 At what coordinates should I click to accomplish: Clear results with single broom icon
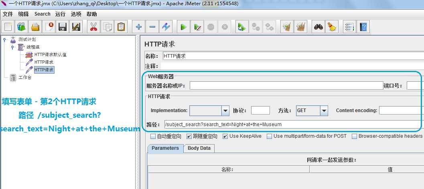click(287, 27)
